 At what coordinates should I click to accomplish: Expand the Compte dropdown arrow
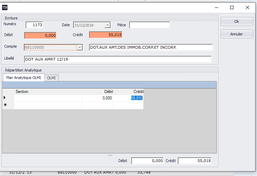click(x=80, y=47)
